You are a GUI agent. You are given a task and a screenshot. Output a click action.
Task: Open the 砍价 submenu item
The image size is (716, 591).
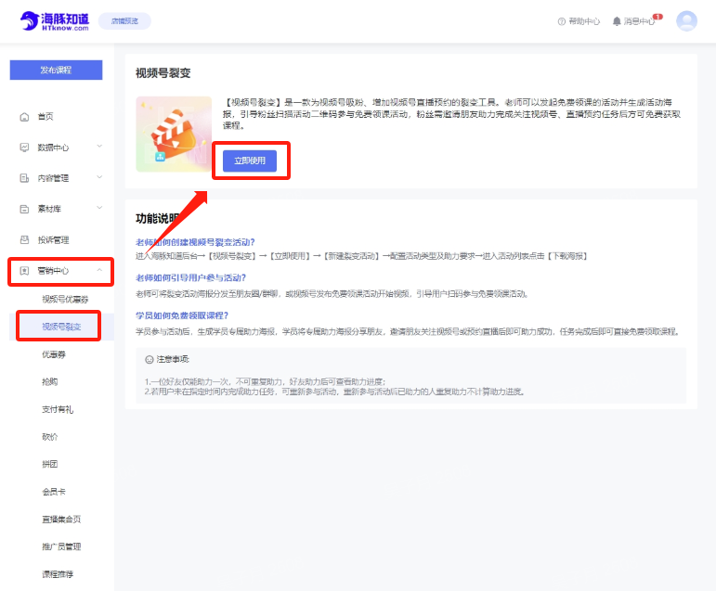(x=50, y=437)
